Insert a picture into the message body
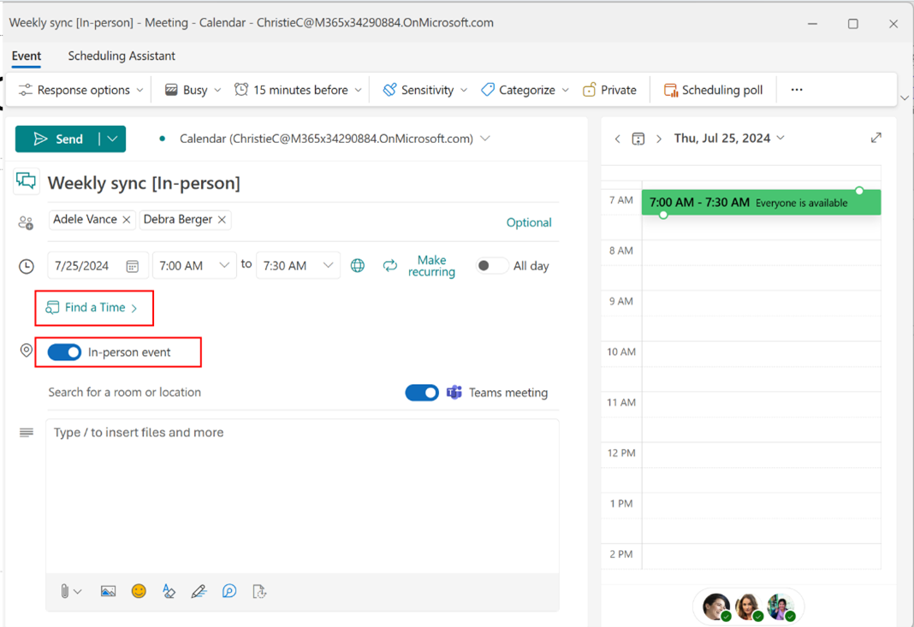This screenshot has width=914, height=627. (x=108, y=591)
